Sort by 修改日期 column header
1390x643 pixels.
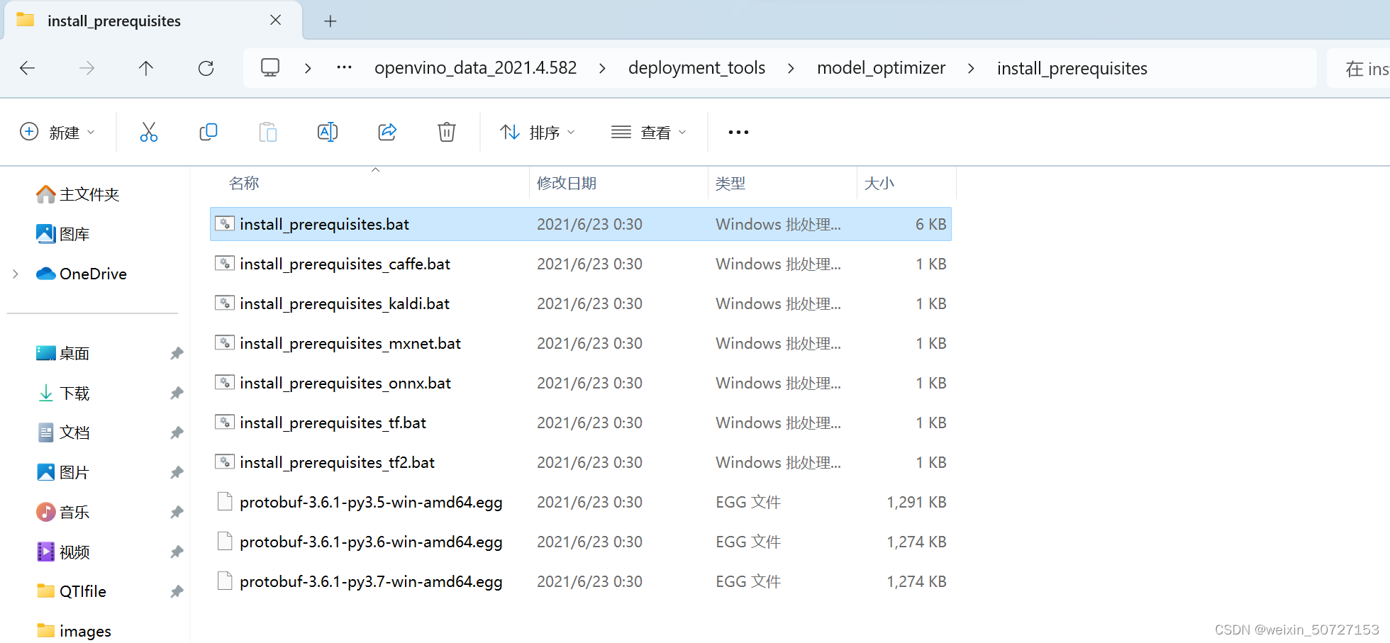[x=566, y=183]
